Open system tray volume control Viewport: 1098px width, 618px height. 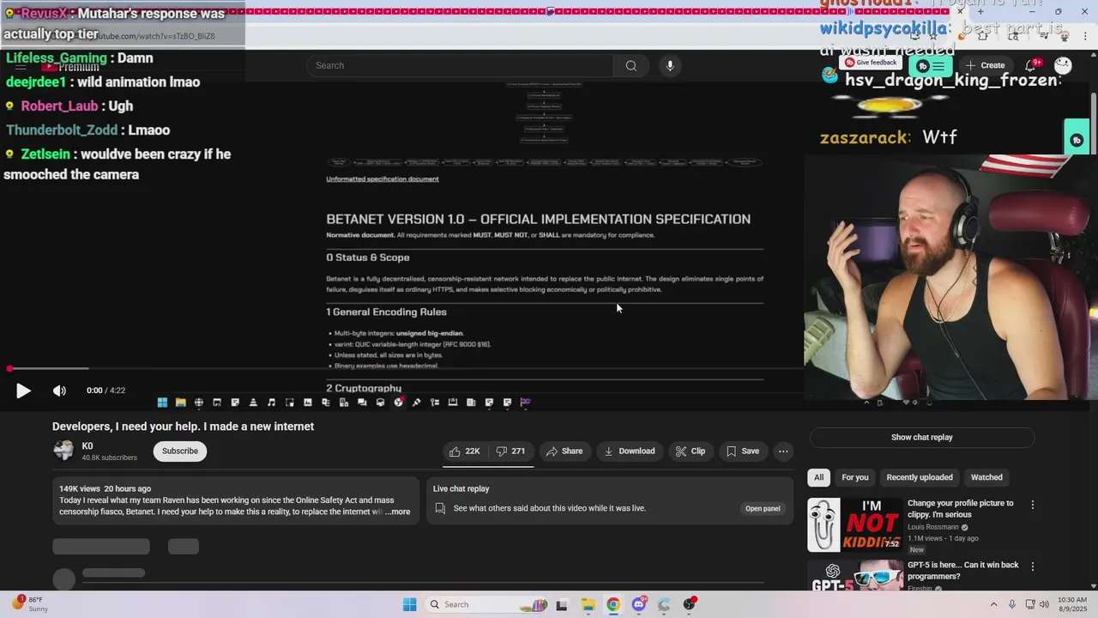click(x=1045, y=604)
